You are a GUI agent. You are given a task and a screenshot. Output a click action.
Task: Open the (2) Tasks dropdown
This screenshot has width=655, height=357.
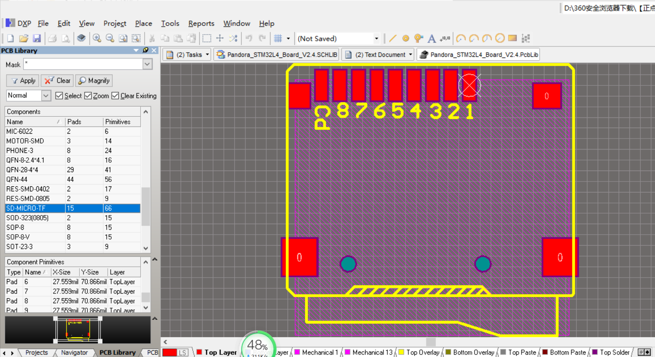[207, 55]
